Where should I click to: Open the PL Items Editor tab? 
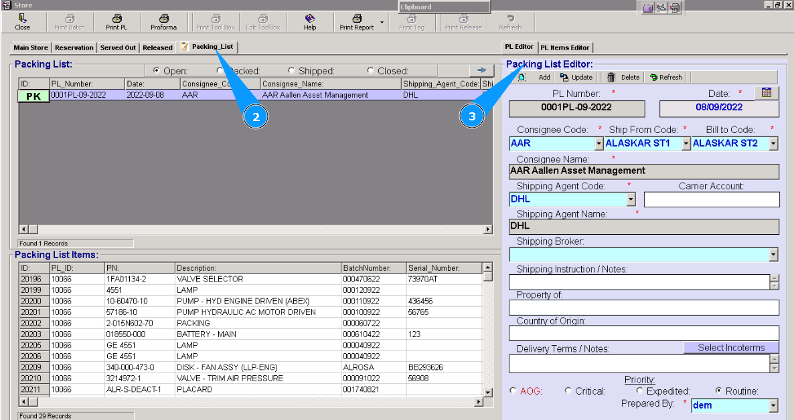565,47
